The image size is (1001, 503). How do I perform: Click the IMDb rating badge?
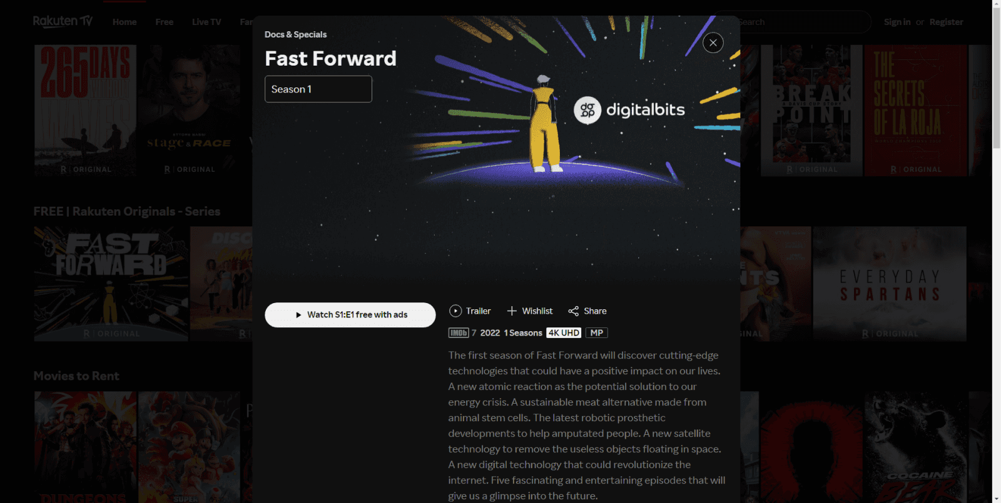[459, 333]
